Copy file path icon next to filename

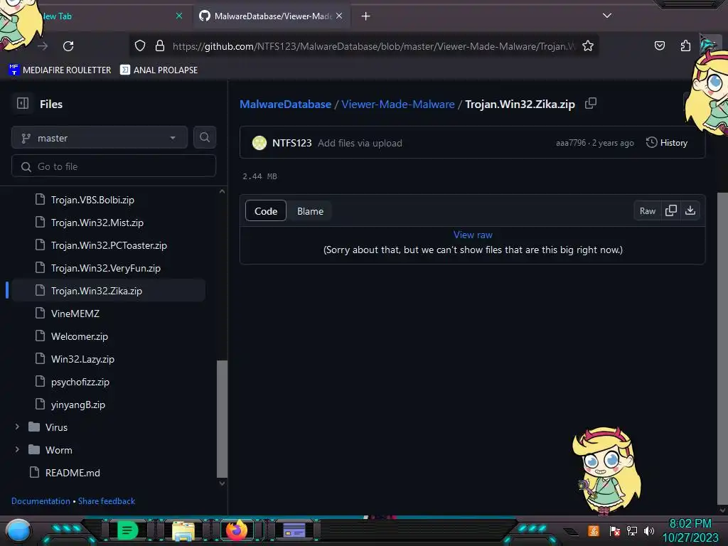[x=591, y=103]
